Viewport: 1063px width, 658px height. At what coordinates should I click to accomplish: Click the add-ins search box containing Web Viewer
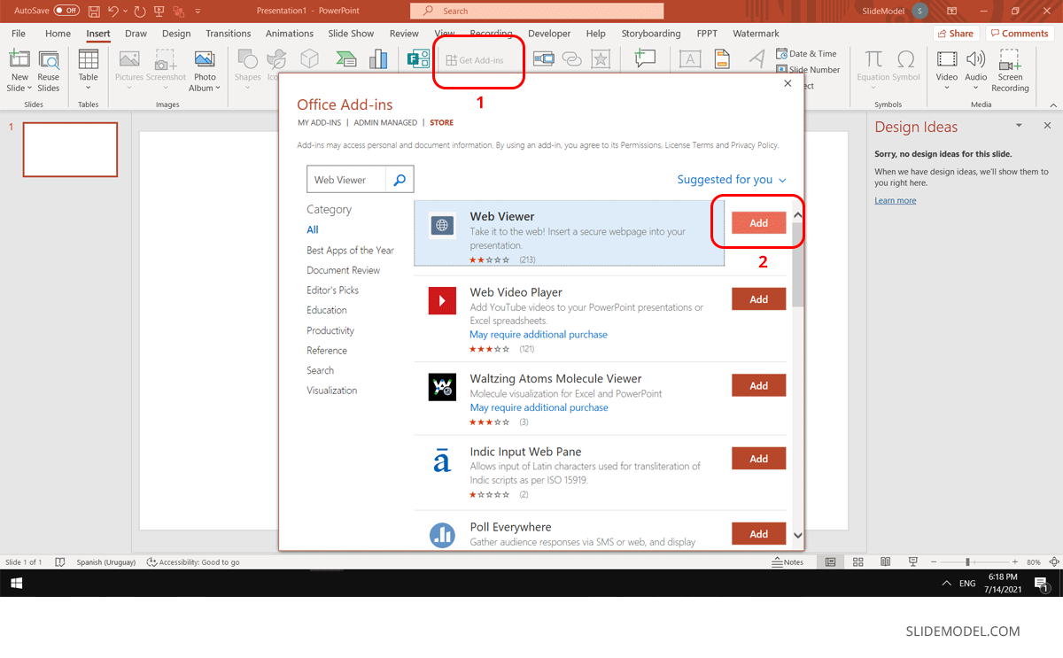click(x=346, y=180)
